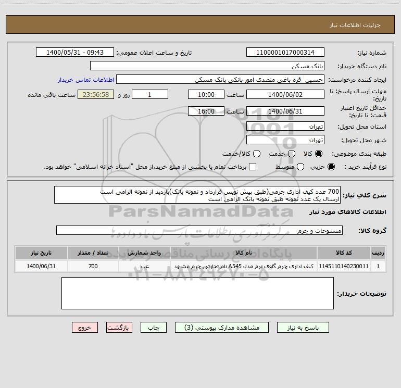401x388 pixels.
Task: Click the چاپ print button
Action: (x=154, y=328)
